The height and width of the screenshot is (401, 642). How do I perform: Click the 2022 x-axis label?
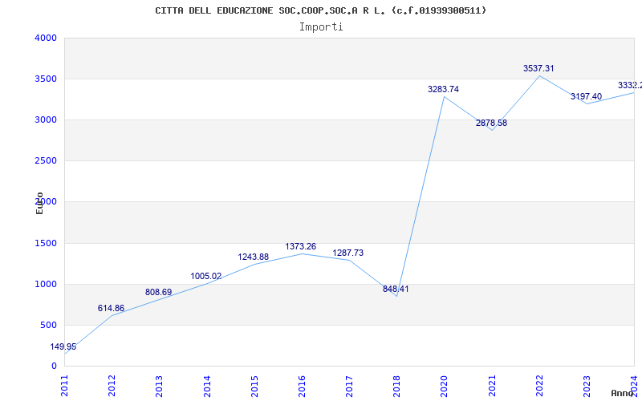click(x=539, y=386)
